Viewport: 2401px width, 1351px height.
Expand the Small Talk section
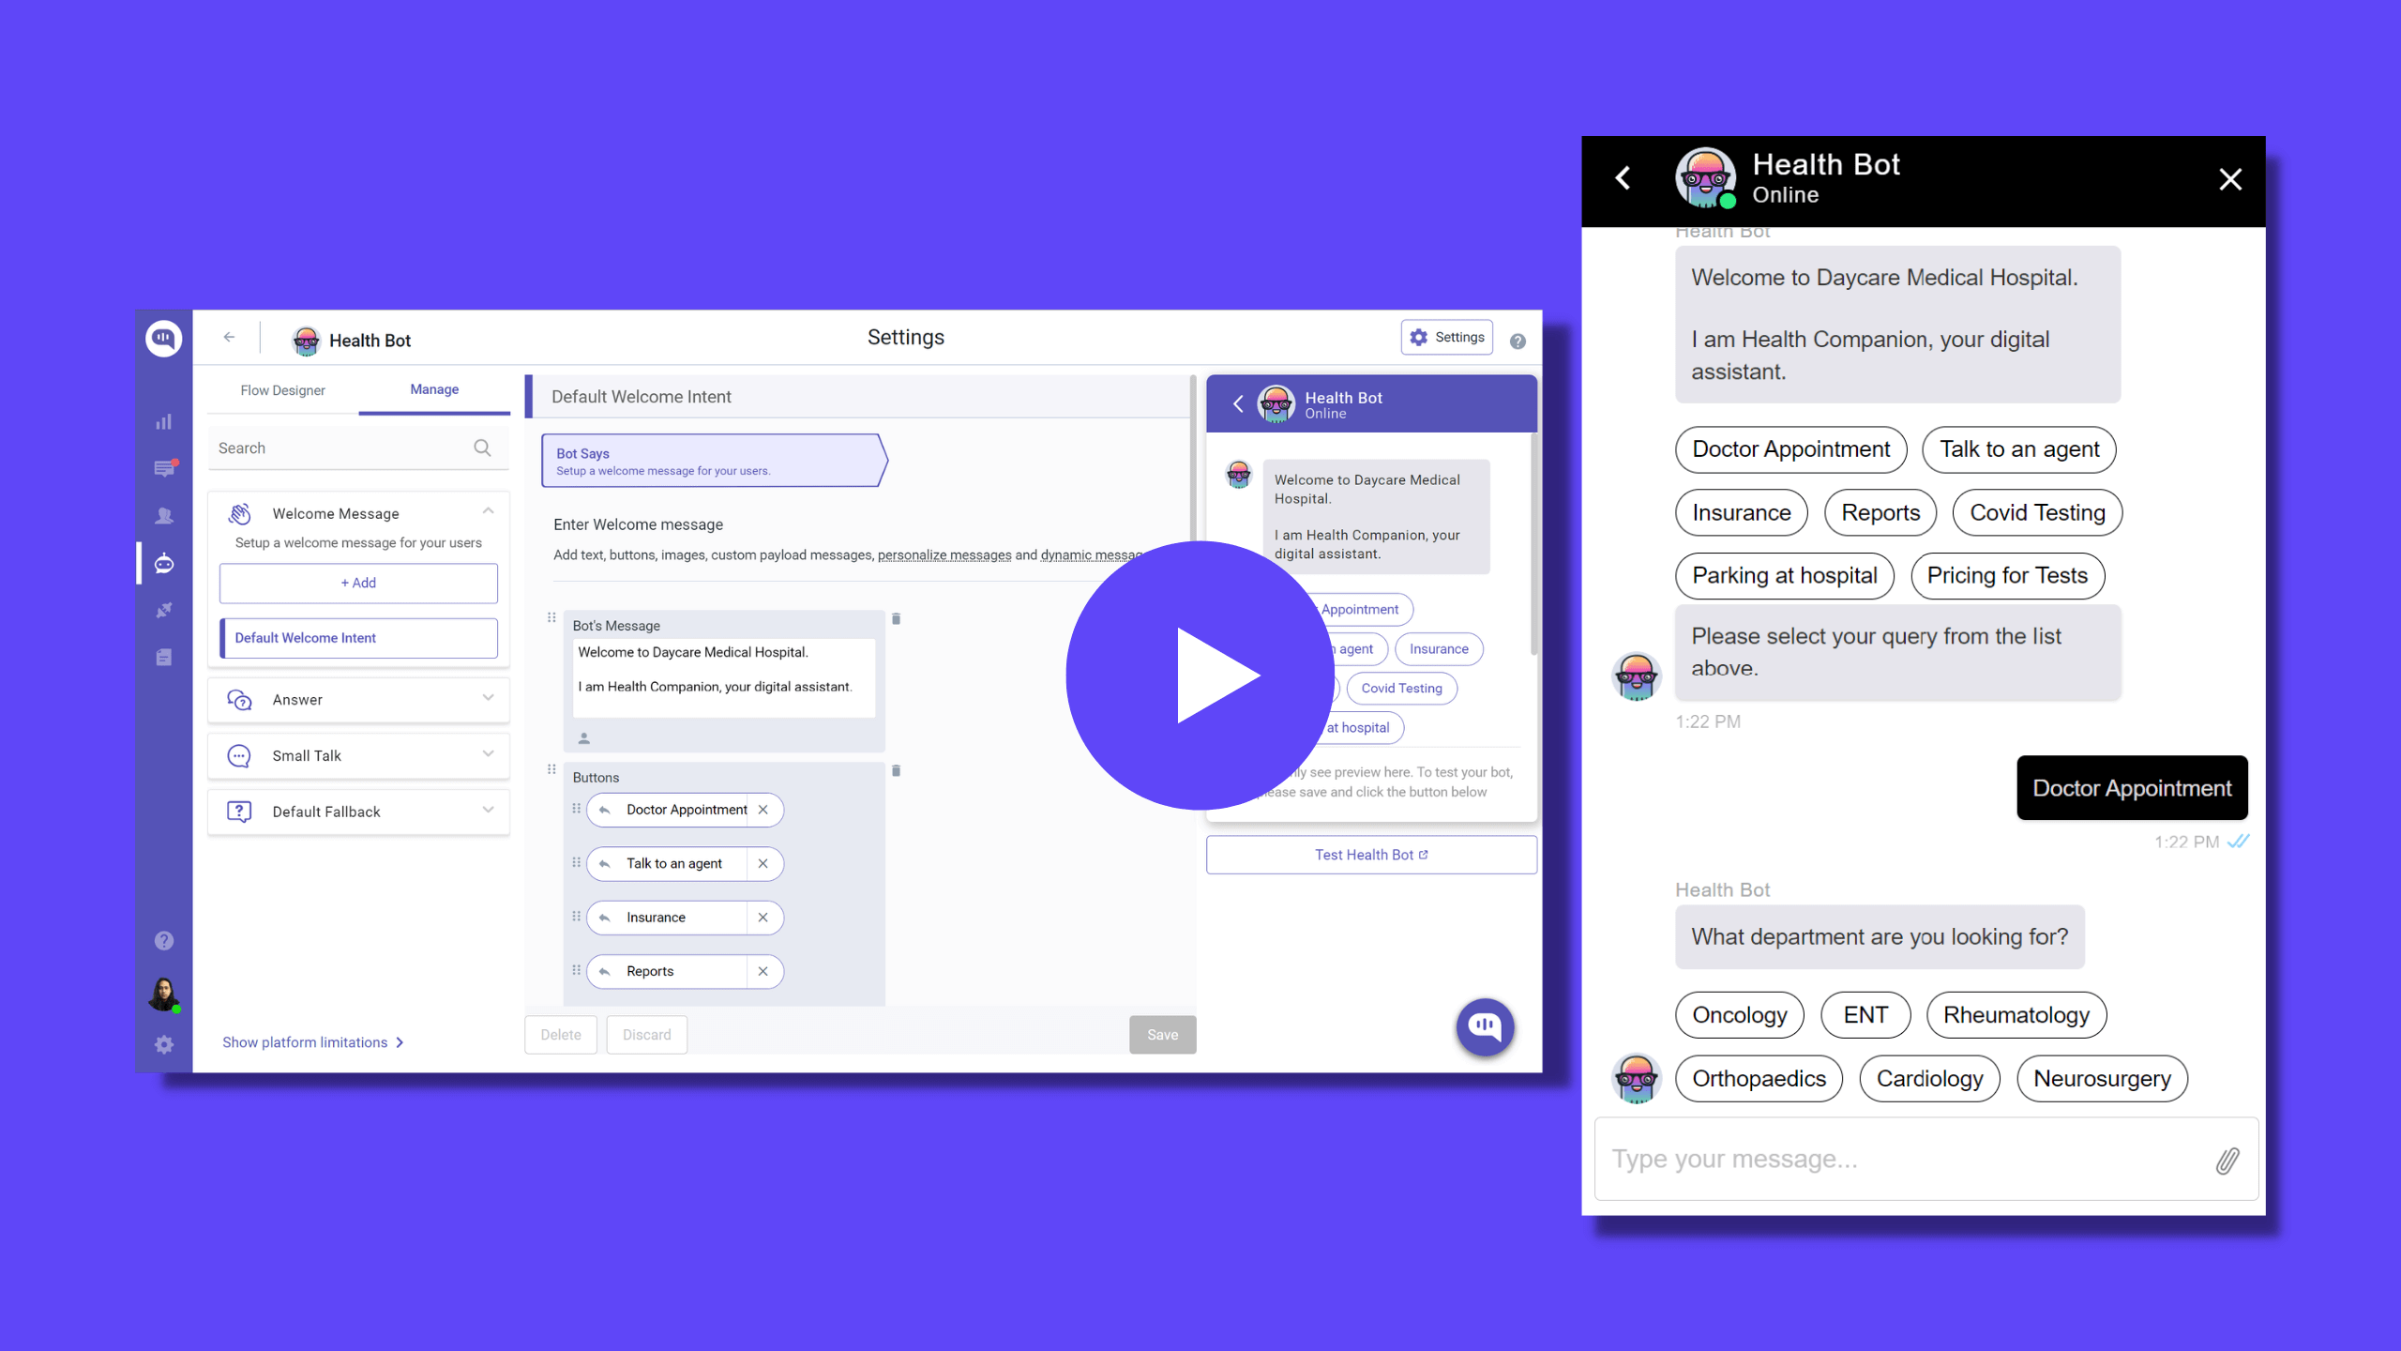tap(488, 755)
